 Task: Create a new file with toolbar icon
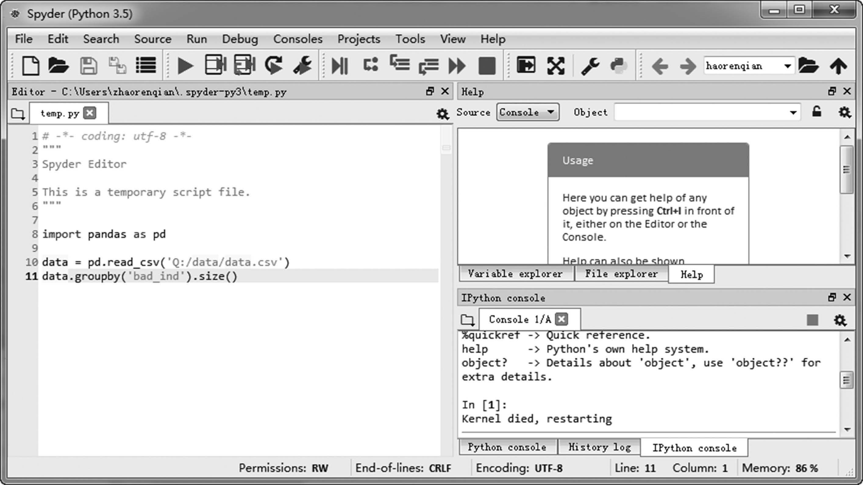[x=30, y=65]
